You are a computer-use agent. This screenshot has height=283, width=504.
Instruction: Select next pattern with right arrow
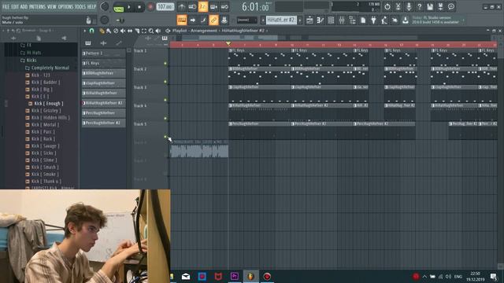coord(300,20)
